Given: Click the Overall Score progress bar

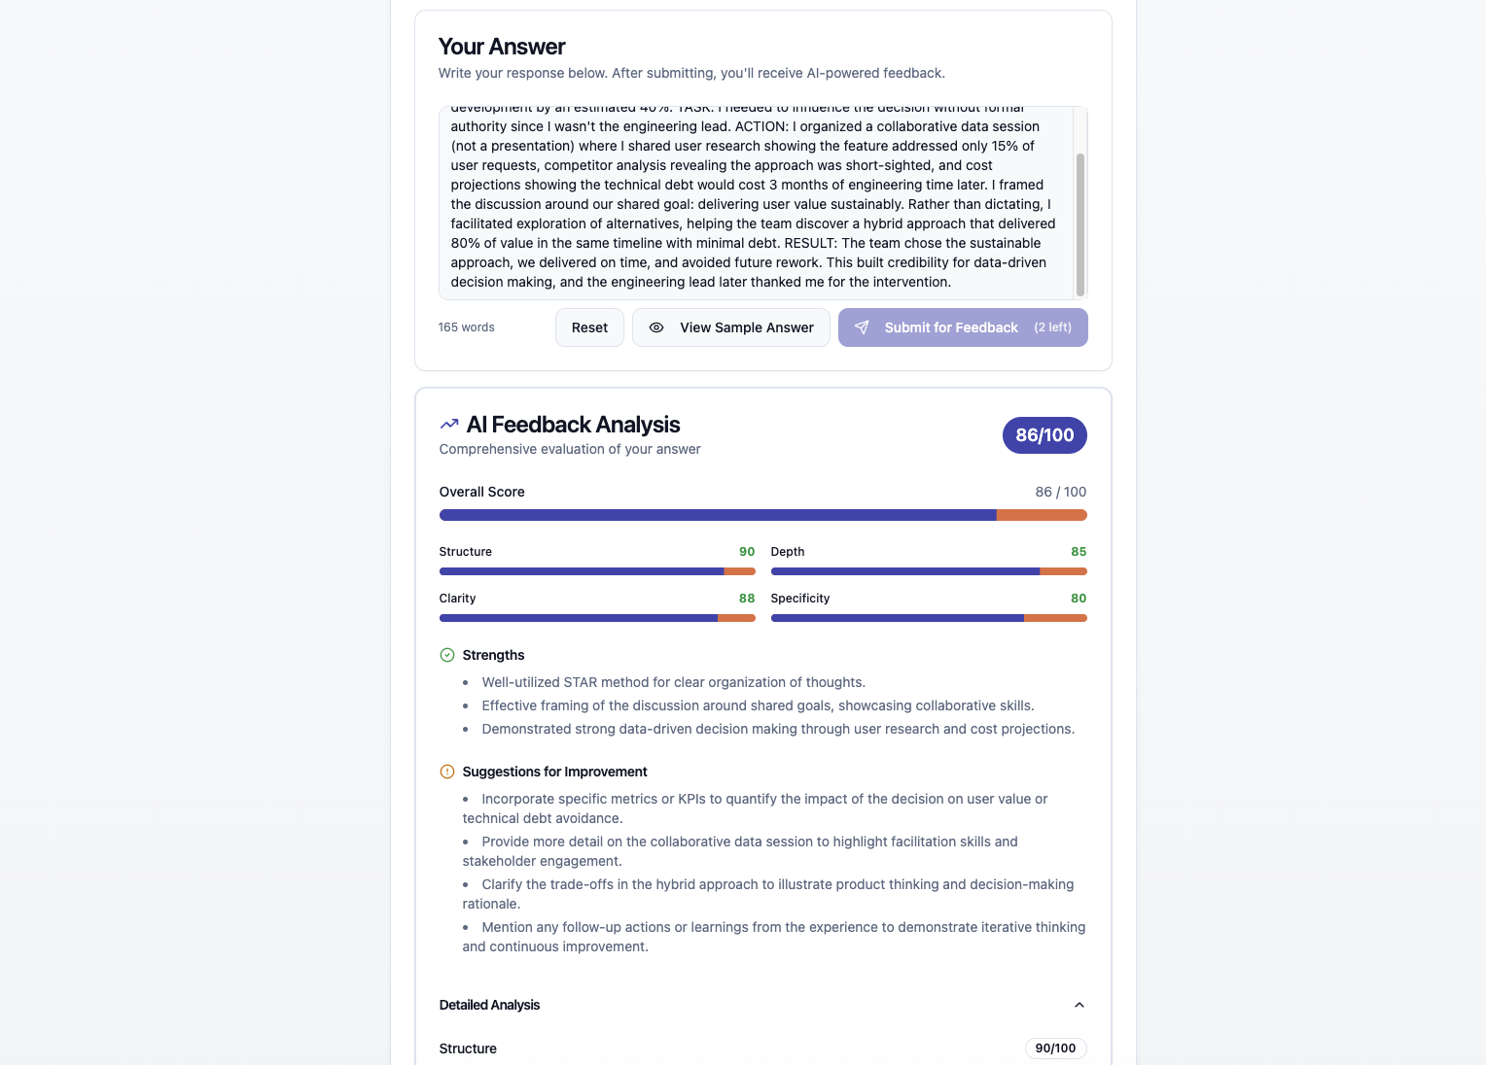Looking at the screenshot, I should [x=762, y=515].
